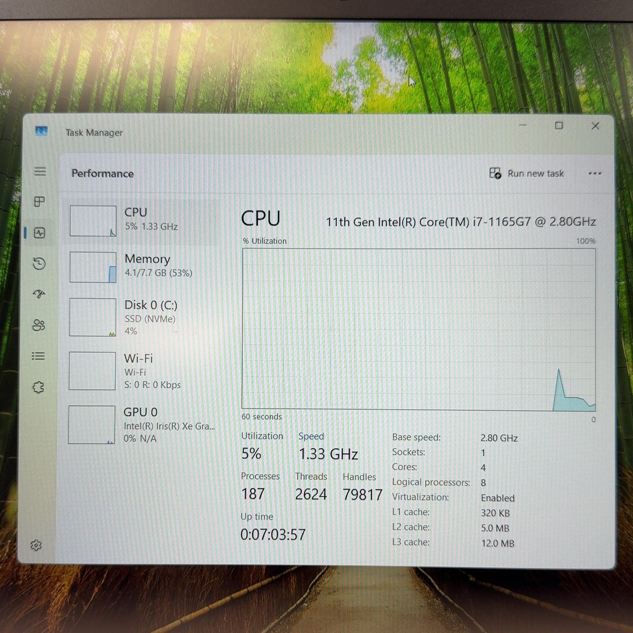Click the Run new task button

(x=526, y=173)
